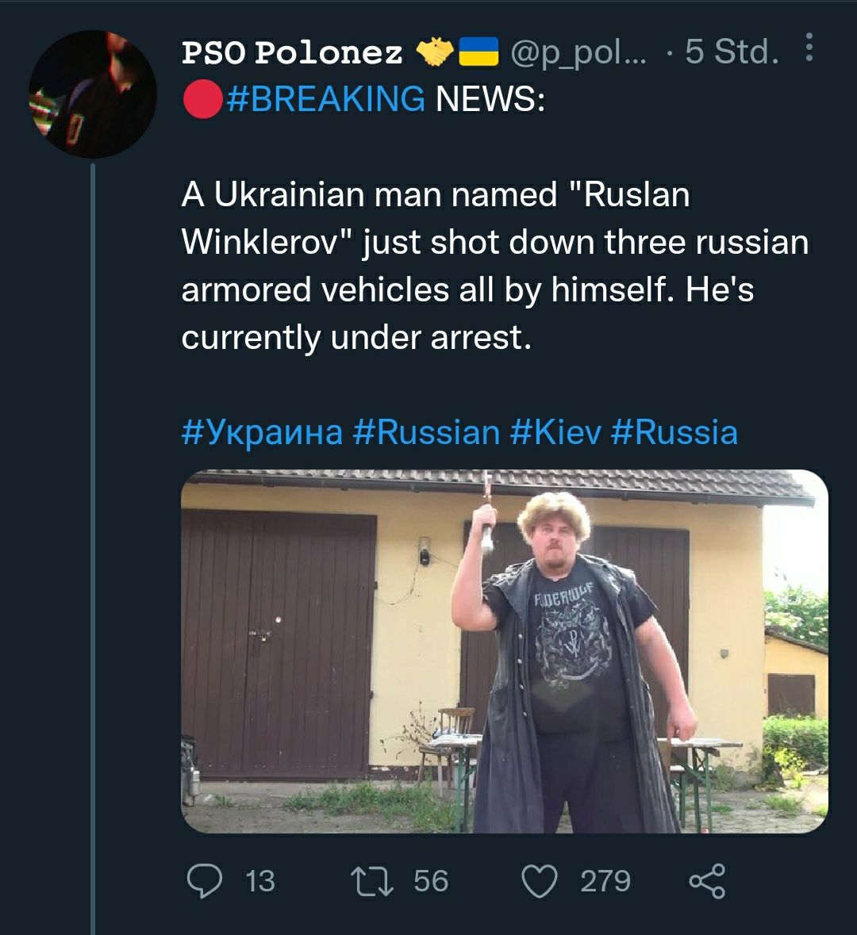
Task: Open PSO Polonez's round profile avatar
Action: coord(92,94)
